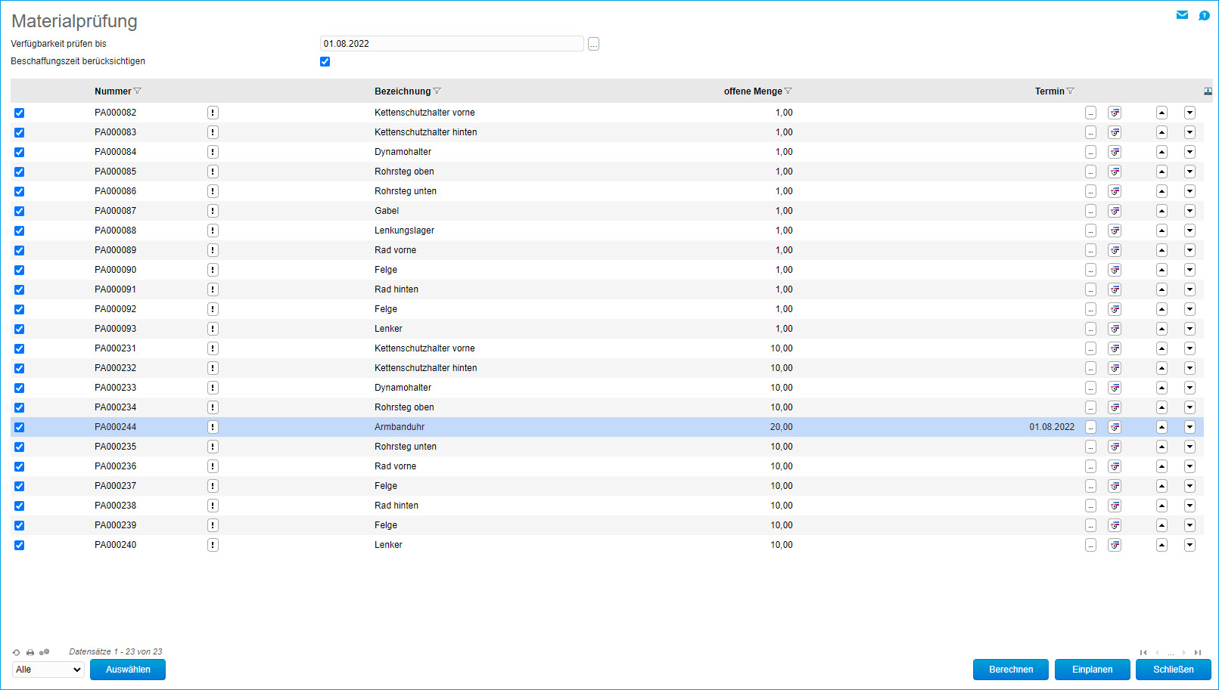Uncheck the row PA000092 Felge
The image size is (1219, 690).
[x=20, y=309]
